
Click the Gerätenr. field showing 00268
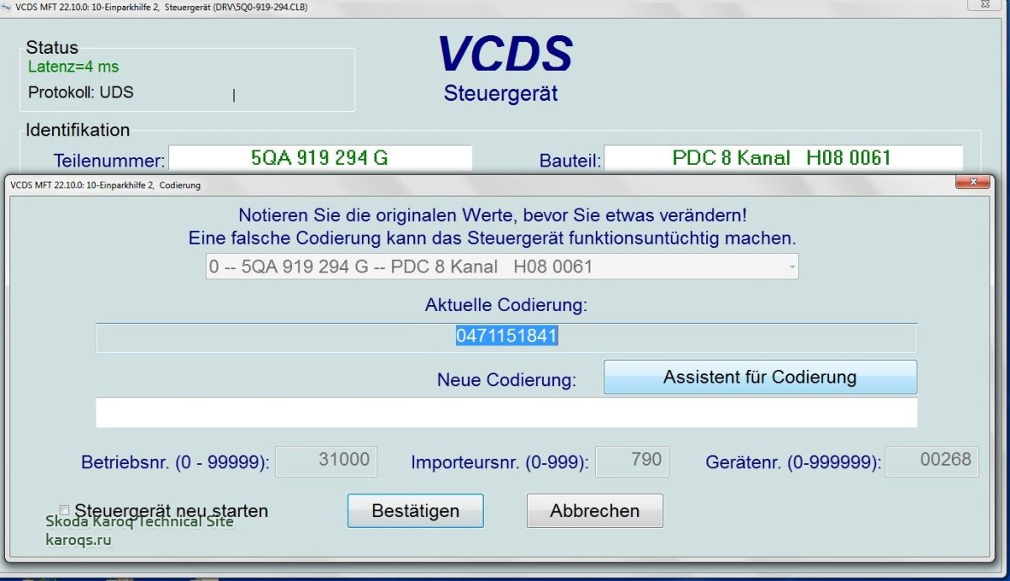tap(932, 461)
